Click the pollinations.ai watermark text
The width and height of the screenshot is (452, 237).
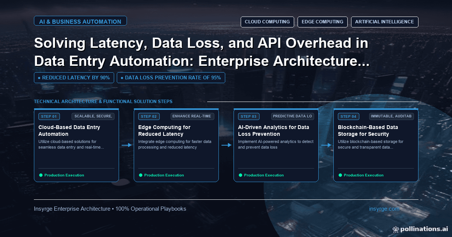[x=424, y=229]
